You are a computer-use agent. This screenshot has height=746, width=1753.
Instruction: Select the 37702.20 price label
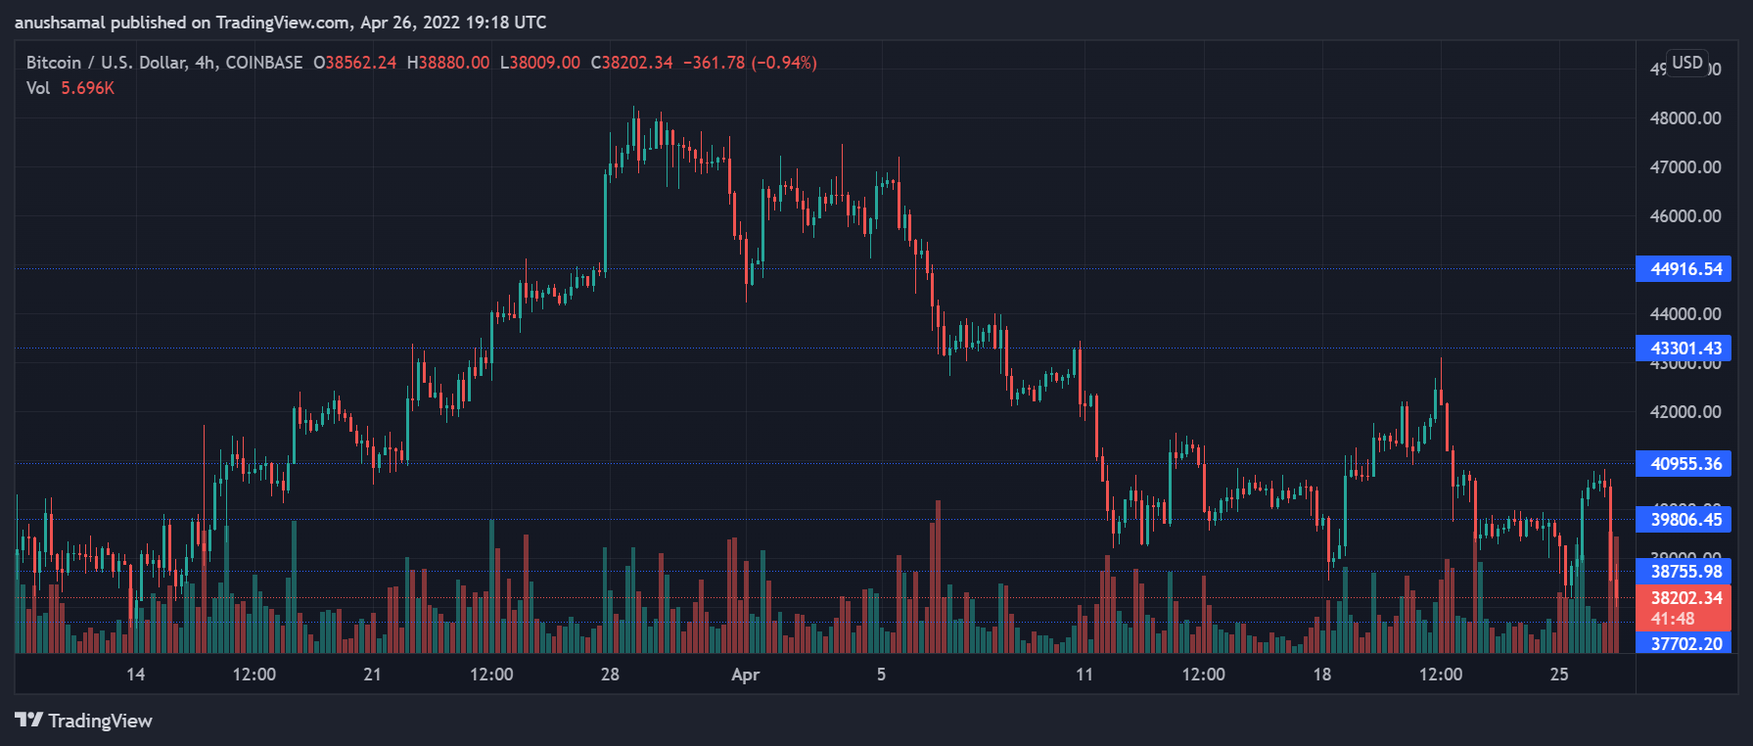click(1684, 644)
